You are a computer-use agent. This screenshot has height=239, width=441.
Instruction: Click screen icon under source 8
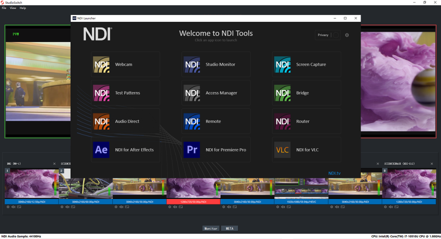click(397, 207)
